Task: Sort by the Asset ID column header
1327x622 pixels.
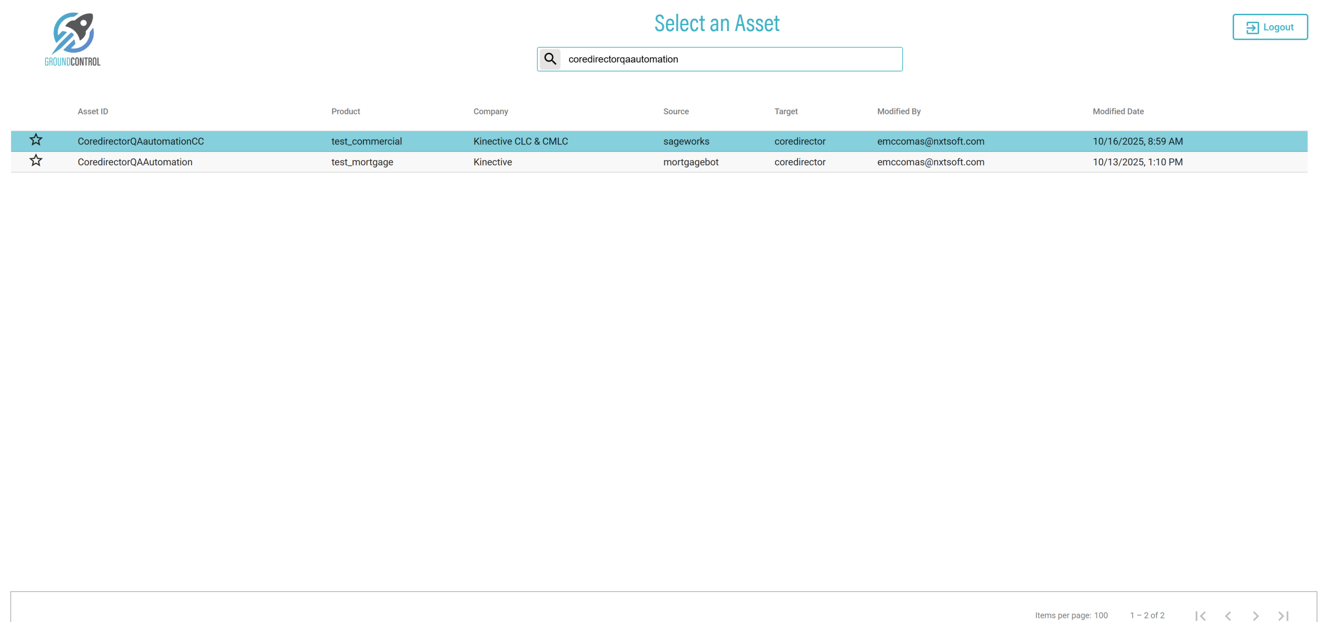Action: 93,111
